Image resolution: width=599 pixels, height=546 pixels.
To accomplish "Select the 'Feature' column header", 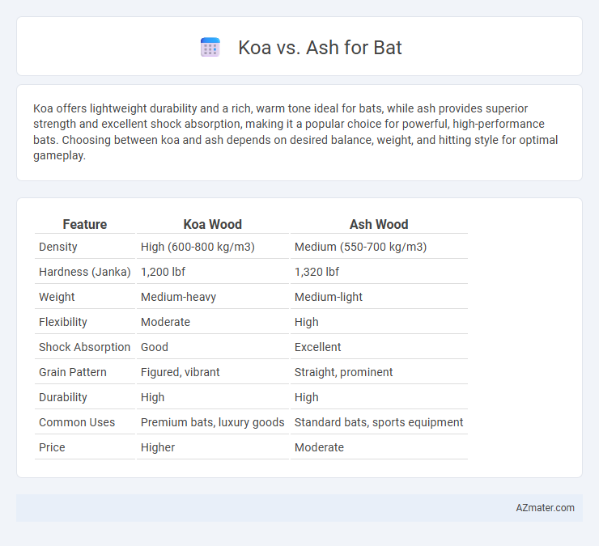I will (x=85, y=224).
